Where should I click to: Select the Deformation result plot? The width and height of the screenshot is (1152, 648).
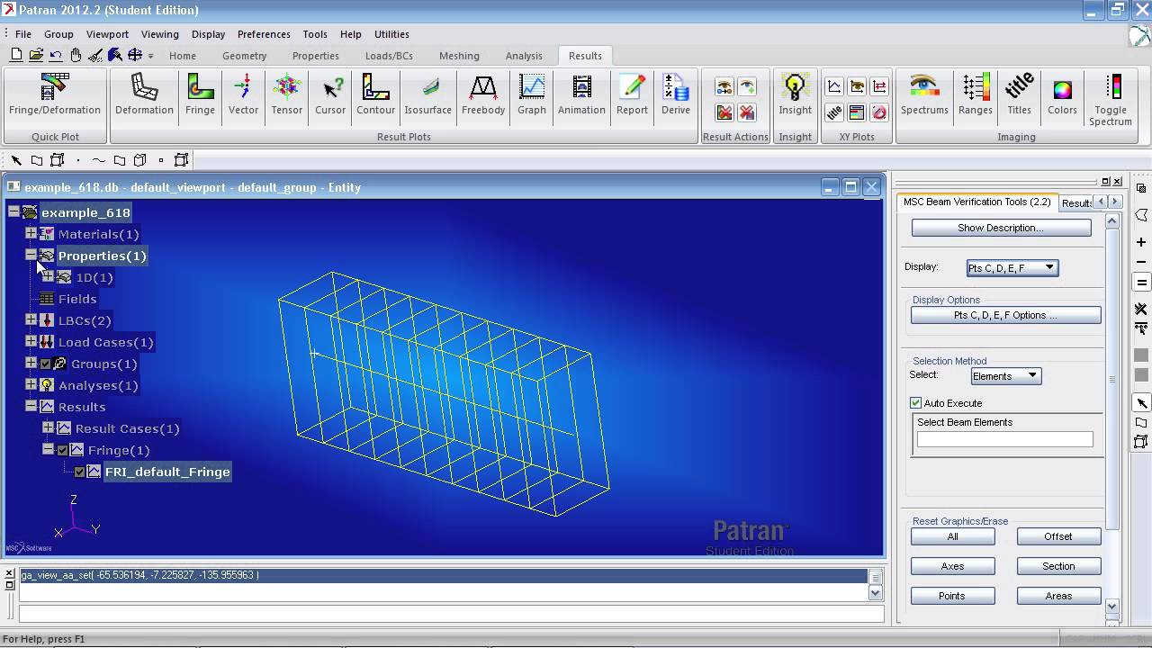pyautogui.click(x=144, y=95)
